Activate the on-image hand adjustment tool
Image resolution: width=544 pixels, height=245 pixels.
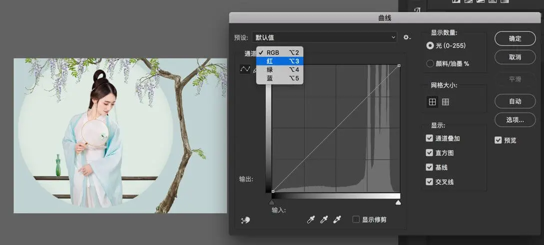tap(246, 220)
